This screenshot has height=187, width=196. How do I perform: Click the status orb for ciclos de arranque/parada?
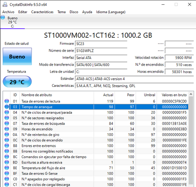(7, 112)
